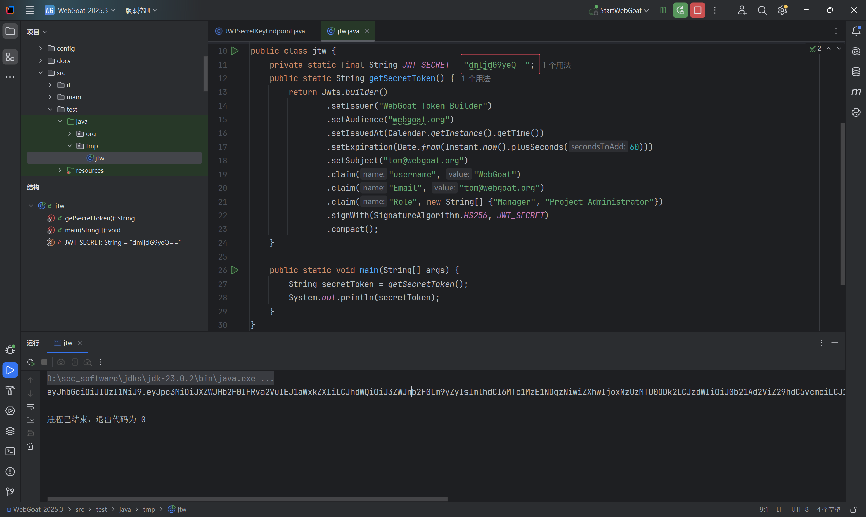
Task: Click the editor vertical scrollbar
Action: pyautogui.click(x=843, y=204)
